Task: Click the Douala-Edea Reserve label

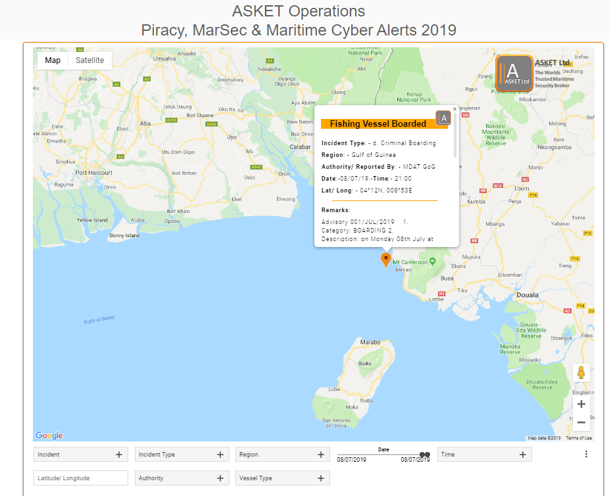Action: 542,384
